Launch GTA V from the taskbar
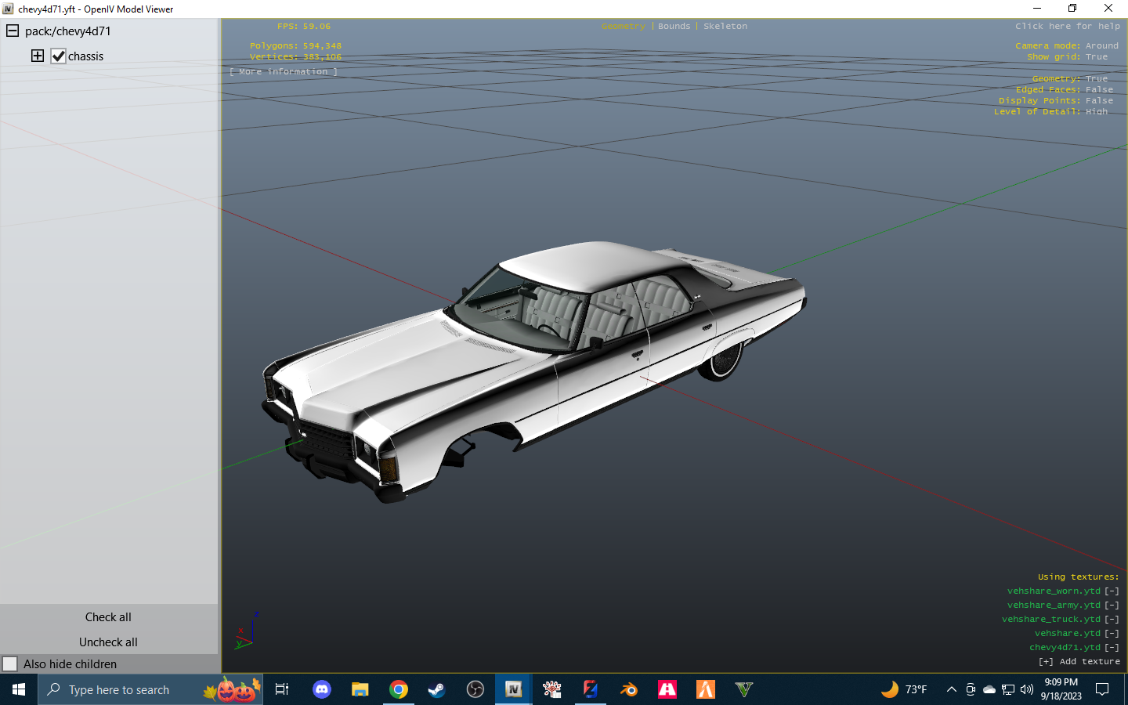 tap(743, 689)
